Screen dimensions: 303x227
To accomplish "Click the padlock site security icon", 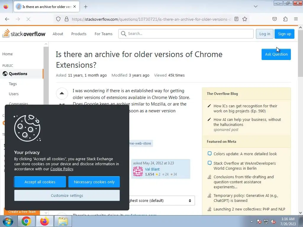I will pyautogui.click(x=67, y=19).
